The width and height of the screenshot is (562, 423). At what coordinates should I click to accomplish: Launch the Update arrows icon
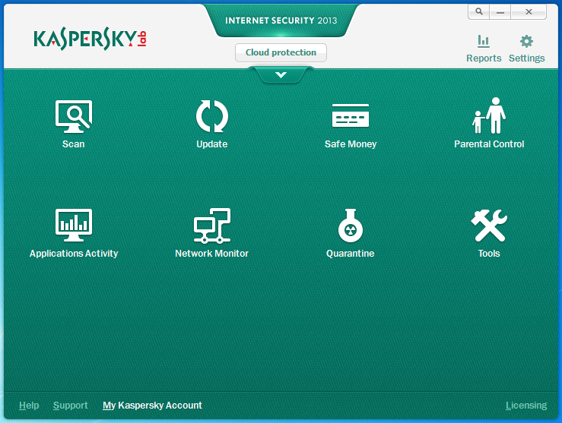[212, 116]
